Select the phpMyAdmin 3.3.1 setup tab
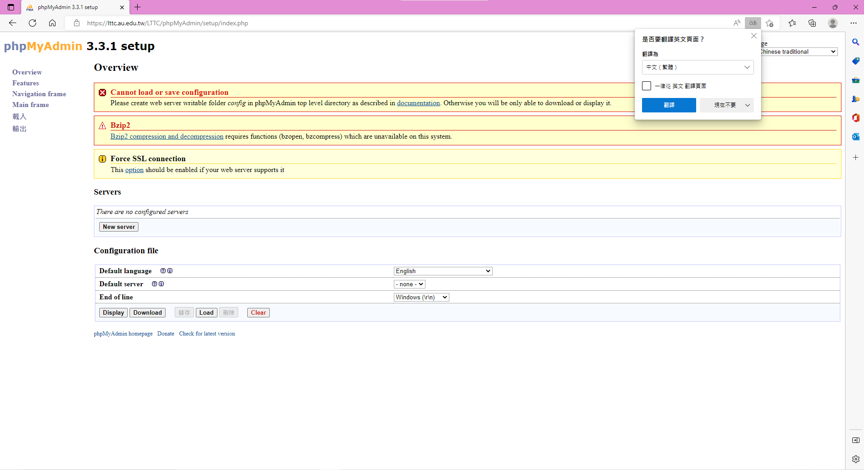Viewport: 864px width, 470px height. click(x=74, y=7)
